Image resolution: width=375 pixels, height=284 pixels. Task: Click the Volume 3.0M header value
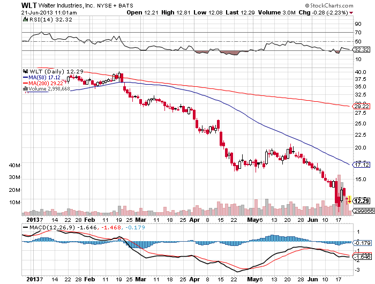point(277,13)
